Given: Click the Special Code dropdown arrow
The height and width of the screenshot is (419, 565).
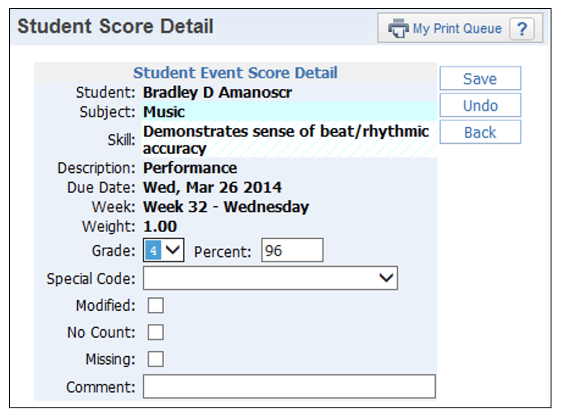Looking at the screenshot, I should click(387, 278).
